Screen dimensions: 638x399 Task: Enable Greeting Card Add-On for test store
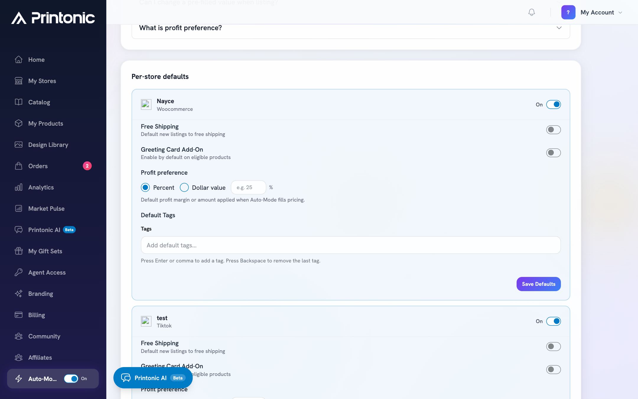tap(553, 369)
